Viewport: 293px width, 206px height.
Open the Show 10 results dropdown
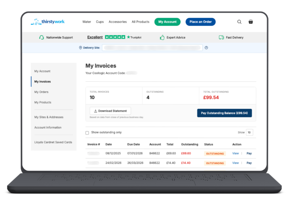pyautogui.click(x=249, y=132)
